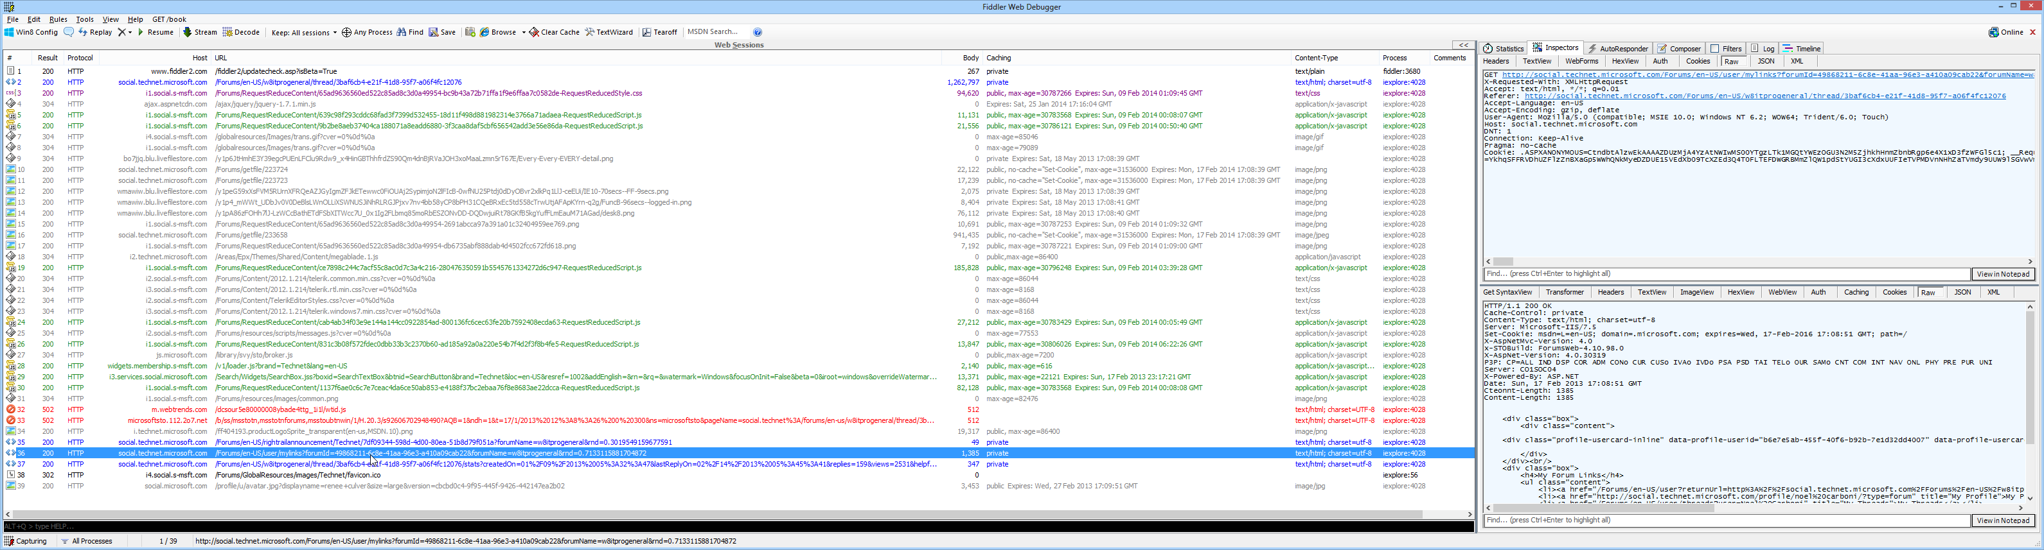Image resolution: width=2044 pixels, height=550 pixels.
Task: Open the Help menu
Action: [136, 19]
